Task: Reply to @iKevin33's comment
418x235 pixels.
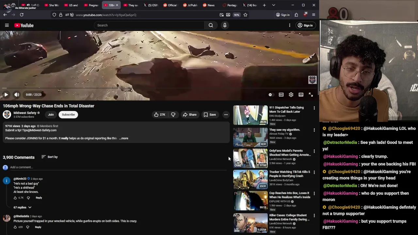Action: 39,198
